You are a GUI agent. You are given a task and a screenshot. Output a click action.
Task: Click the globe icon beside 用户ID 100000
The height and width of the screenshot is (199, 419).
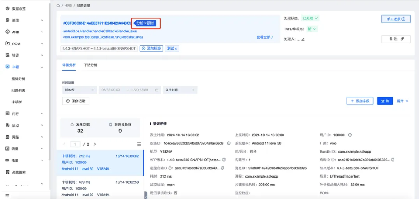tap(350, 135)
